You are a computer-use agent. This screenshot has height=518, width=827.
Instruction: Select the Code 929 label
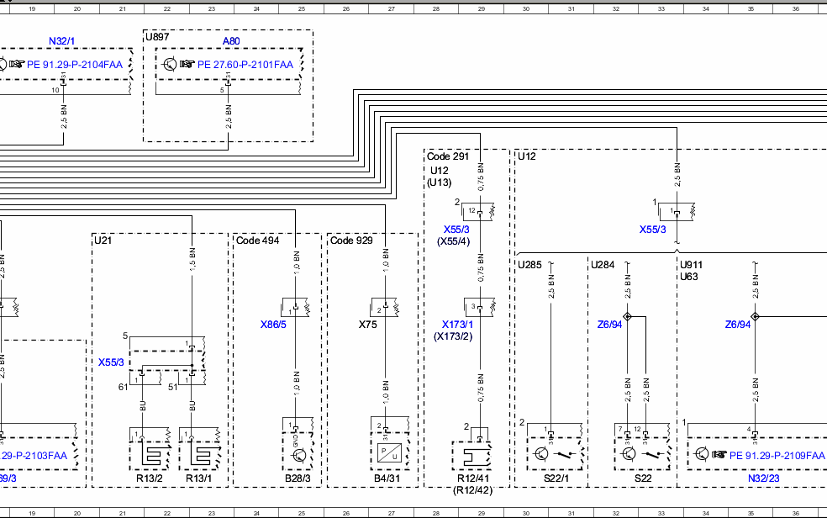pyautogui.click(x=351, y=240)
